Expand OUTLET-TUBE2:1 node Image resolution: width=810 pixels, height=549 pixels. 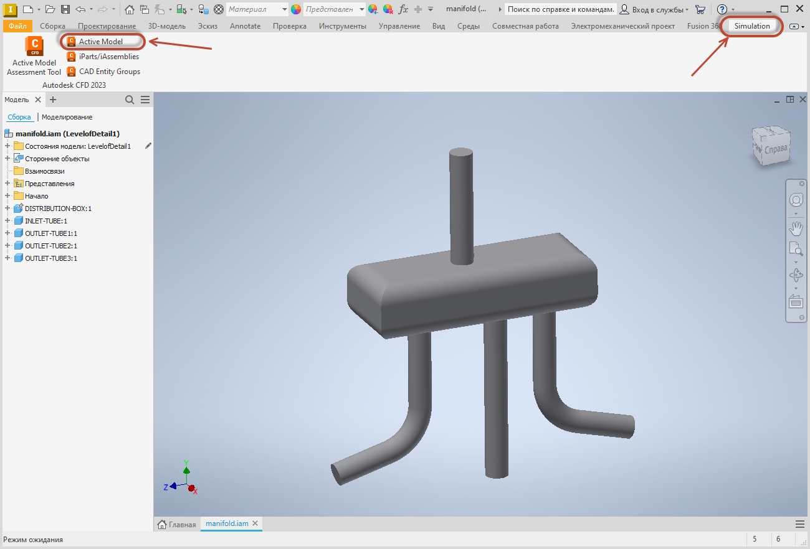[x=7, y=246]
